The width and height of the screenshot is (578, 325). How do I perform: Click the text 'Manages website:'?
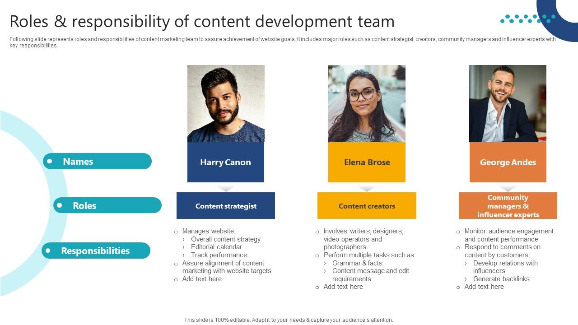[209, 231]
